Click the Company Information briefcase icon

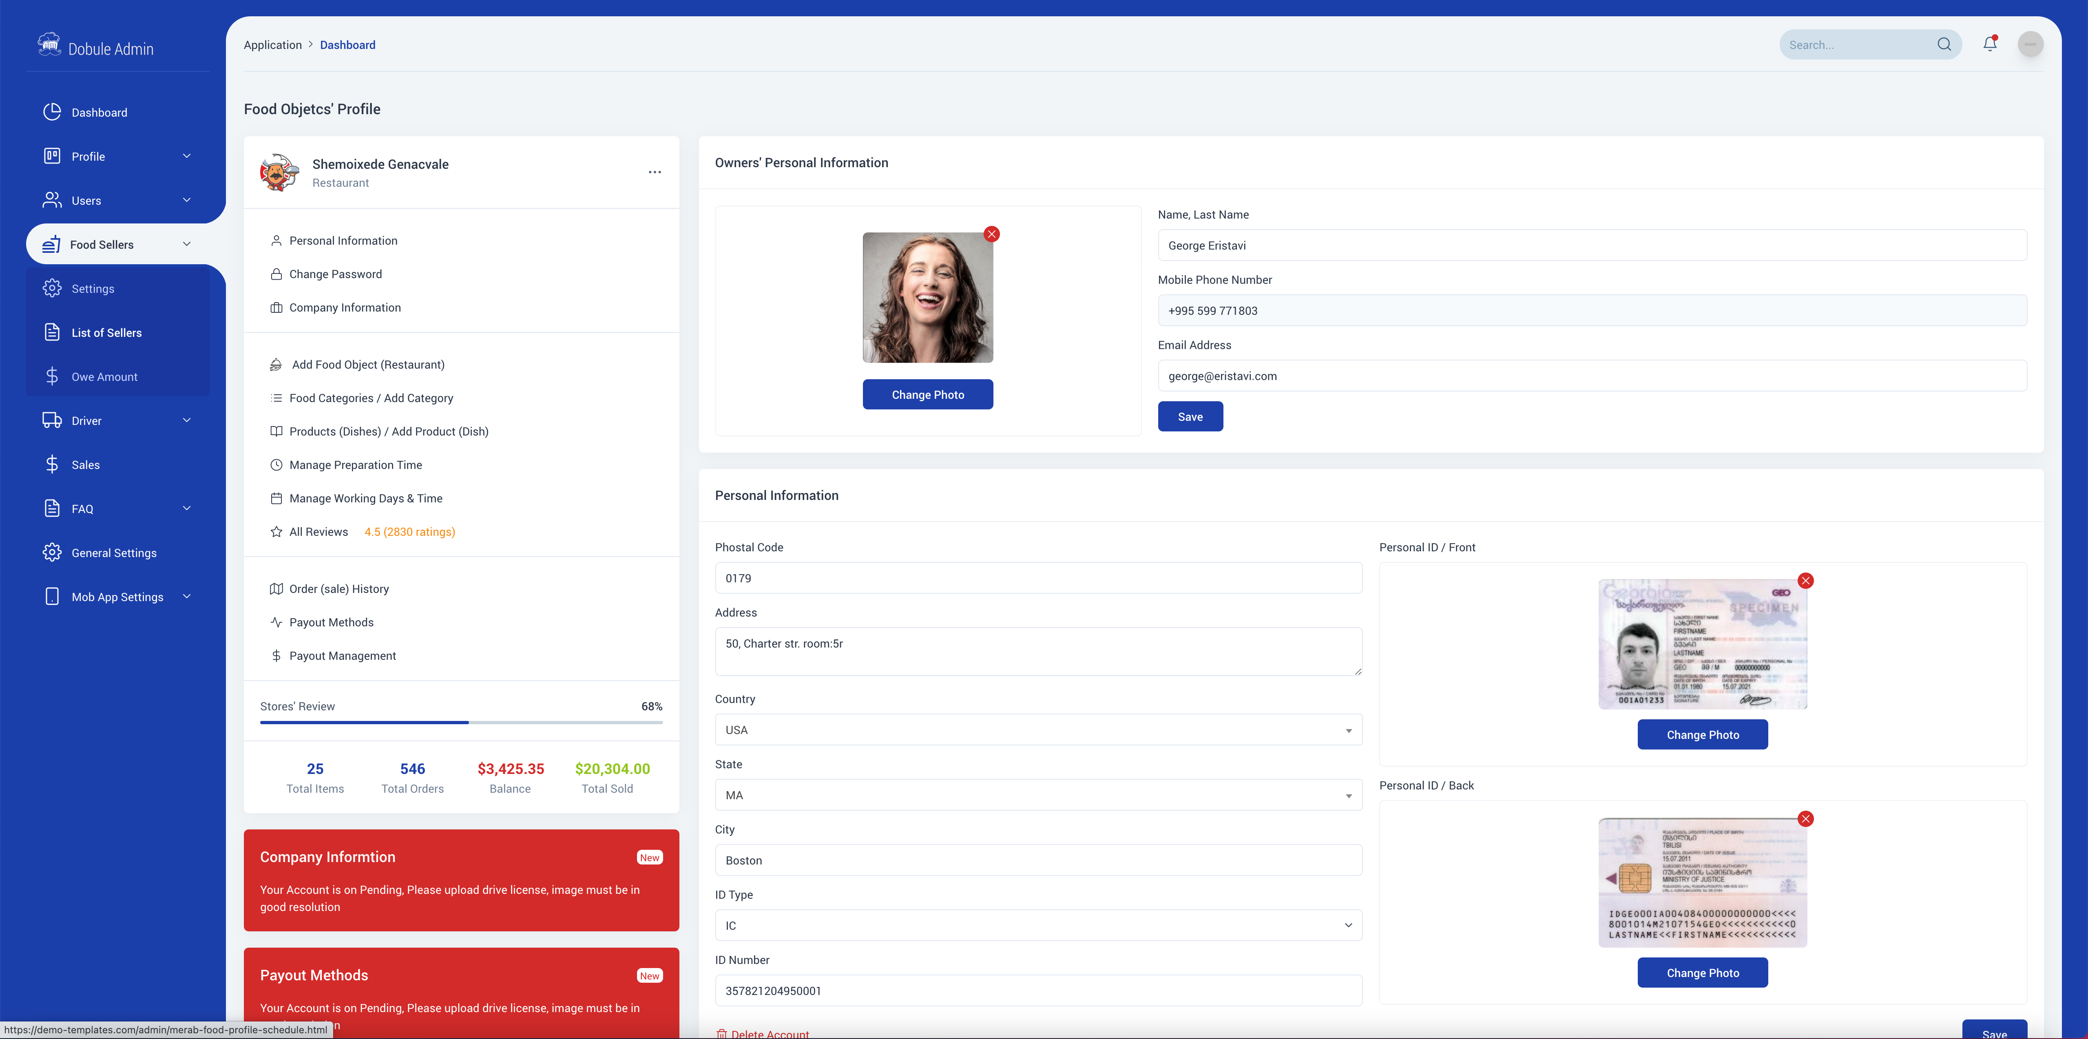tap(276, 307)
